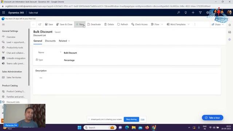
Task: Open Google Chrome from taskbar
Action: tap(154, 128)
